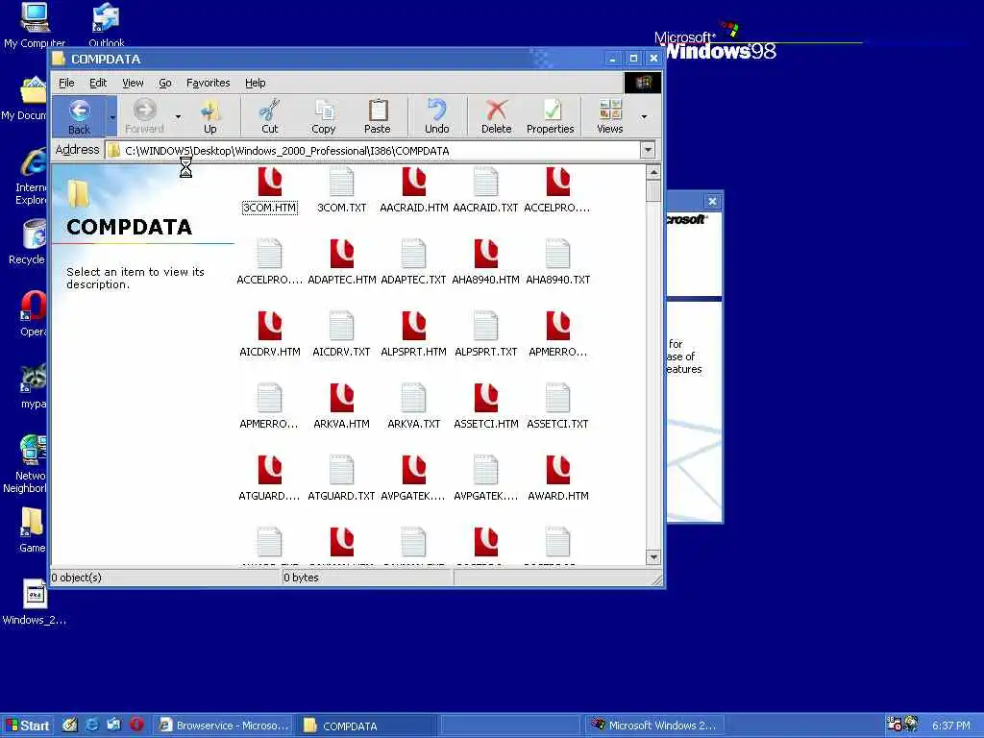Screen dimensions: 984x738
Task: Close the Microsoft window behind COMPDATA
Action: (712, 202)
